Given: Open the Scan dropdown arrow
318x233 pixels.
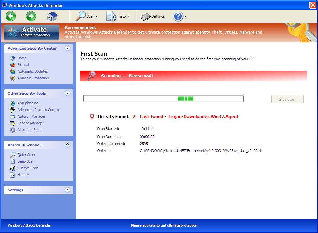Looking at the screenshot, I should (x=97, y=17).
